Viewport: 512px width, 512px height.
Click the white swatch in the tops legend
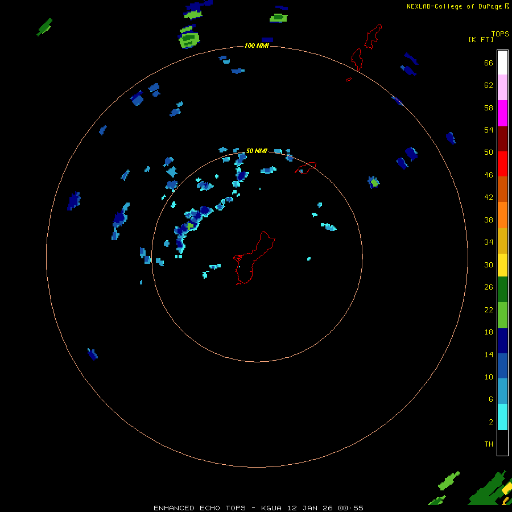[x=502, y=63]
